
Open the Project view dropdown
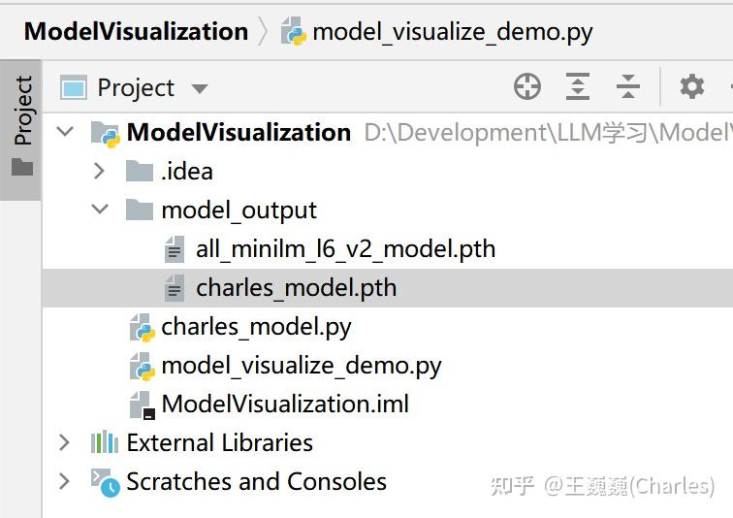tap(200, 88)
